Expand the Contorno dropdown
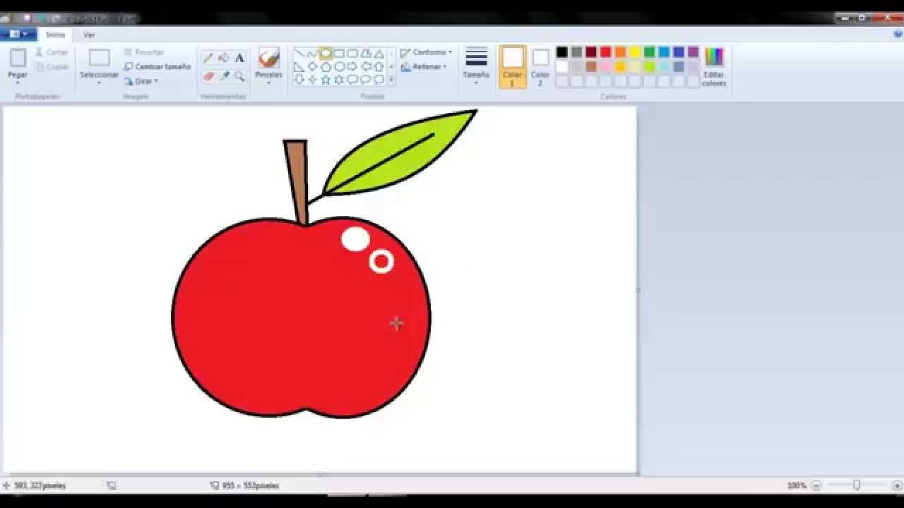This screenshot has width=904, height=508. point(426,52)
